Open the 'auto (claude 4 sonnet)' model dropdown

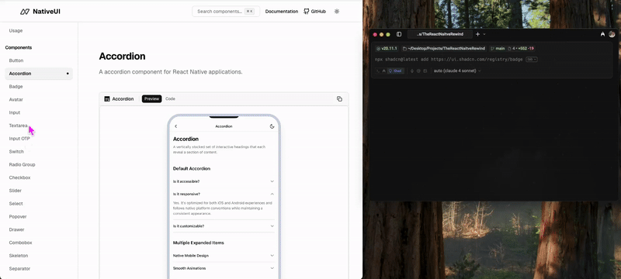[x=457, y=71]
